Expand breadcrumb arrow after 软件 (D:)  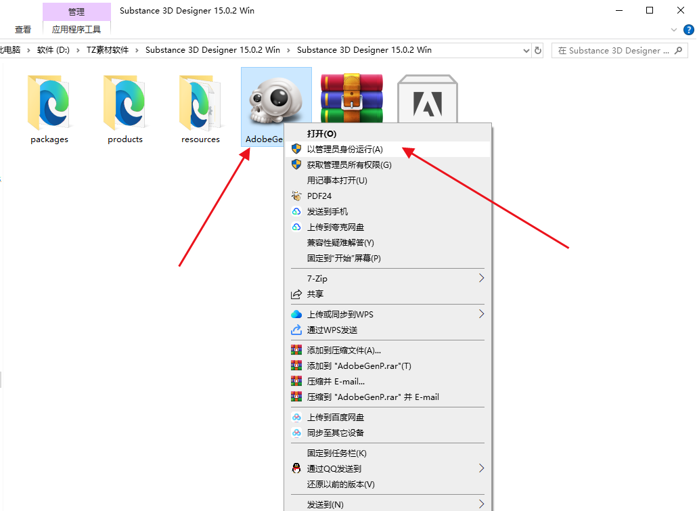[78, 50]
